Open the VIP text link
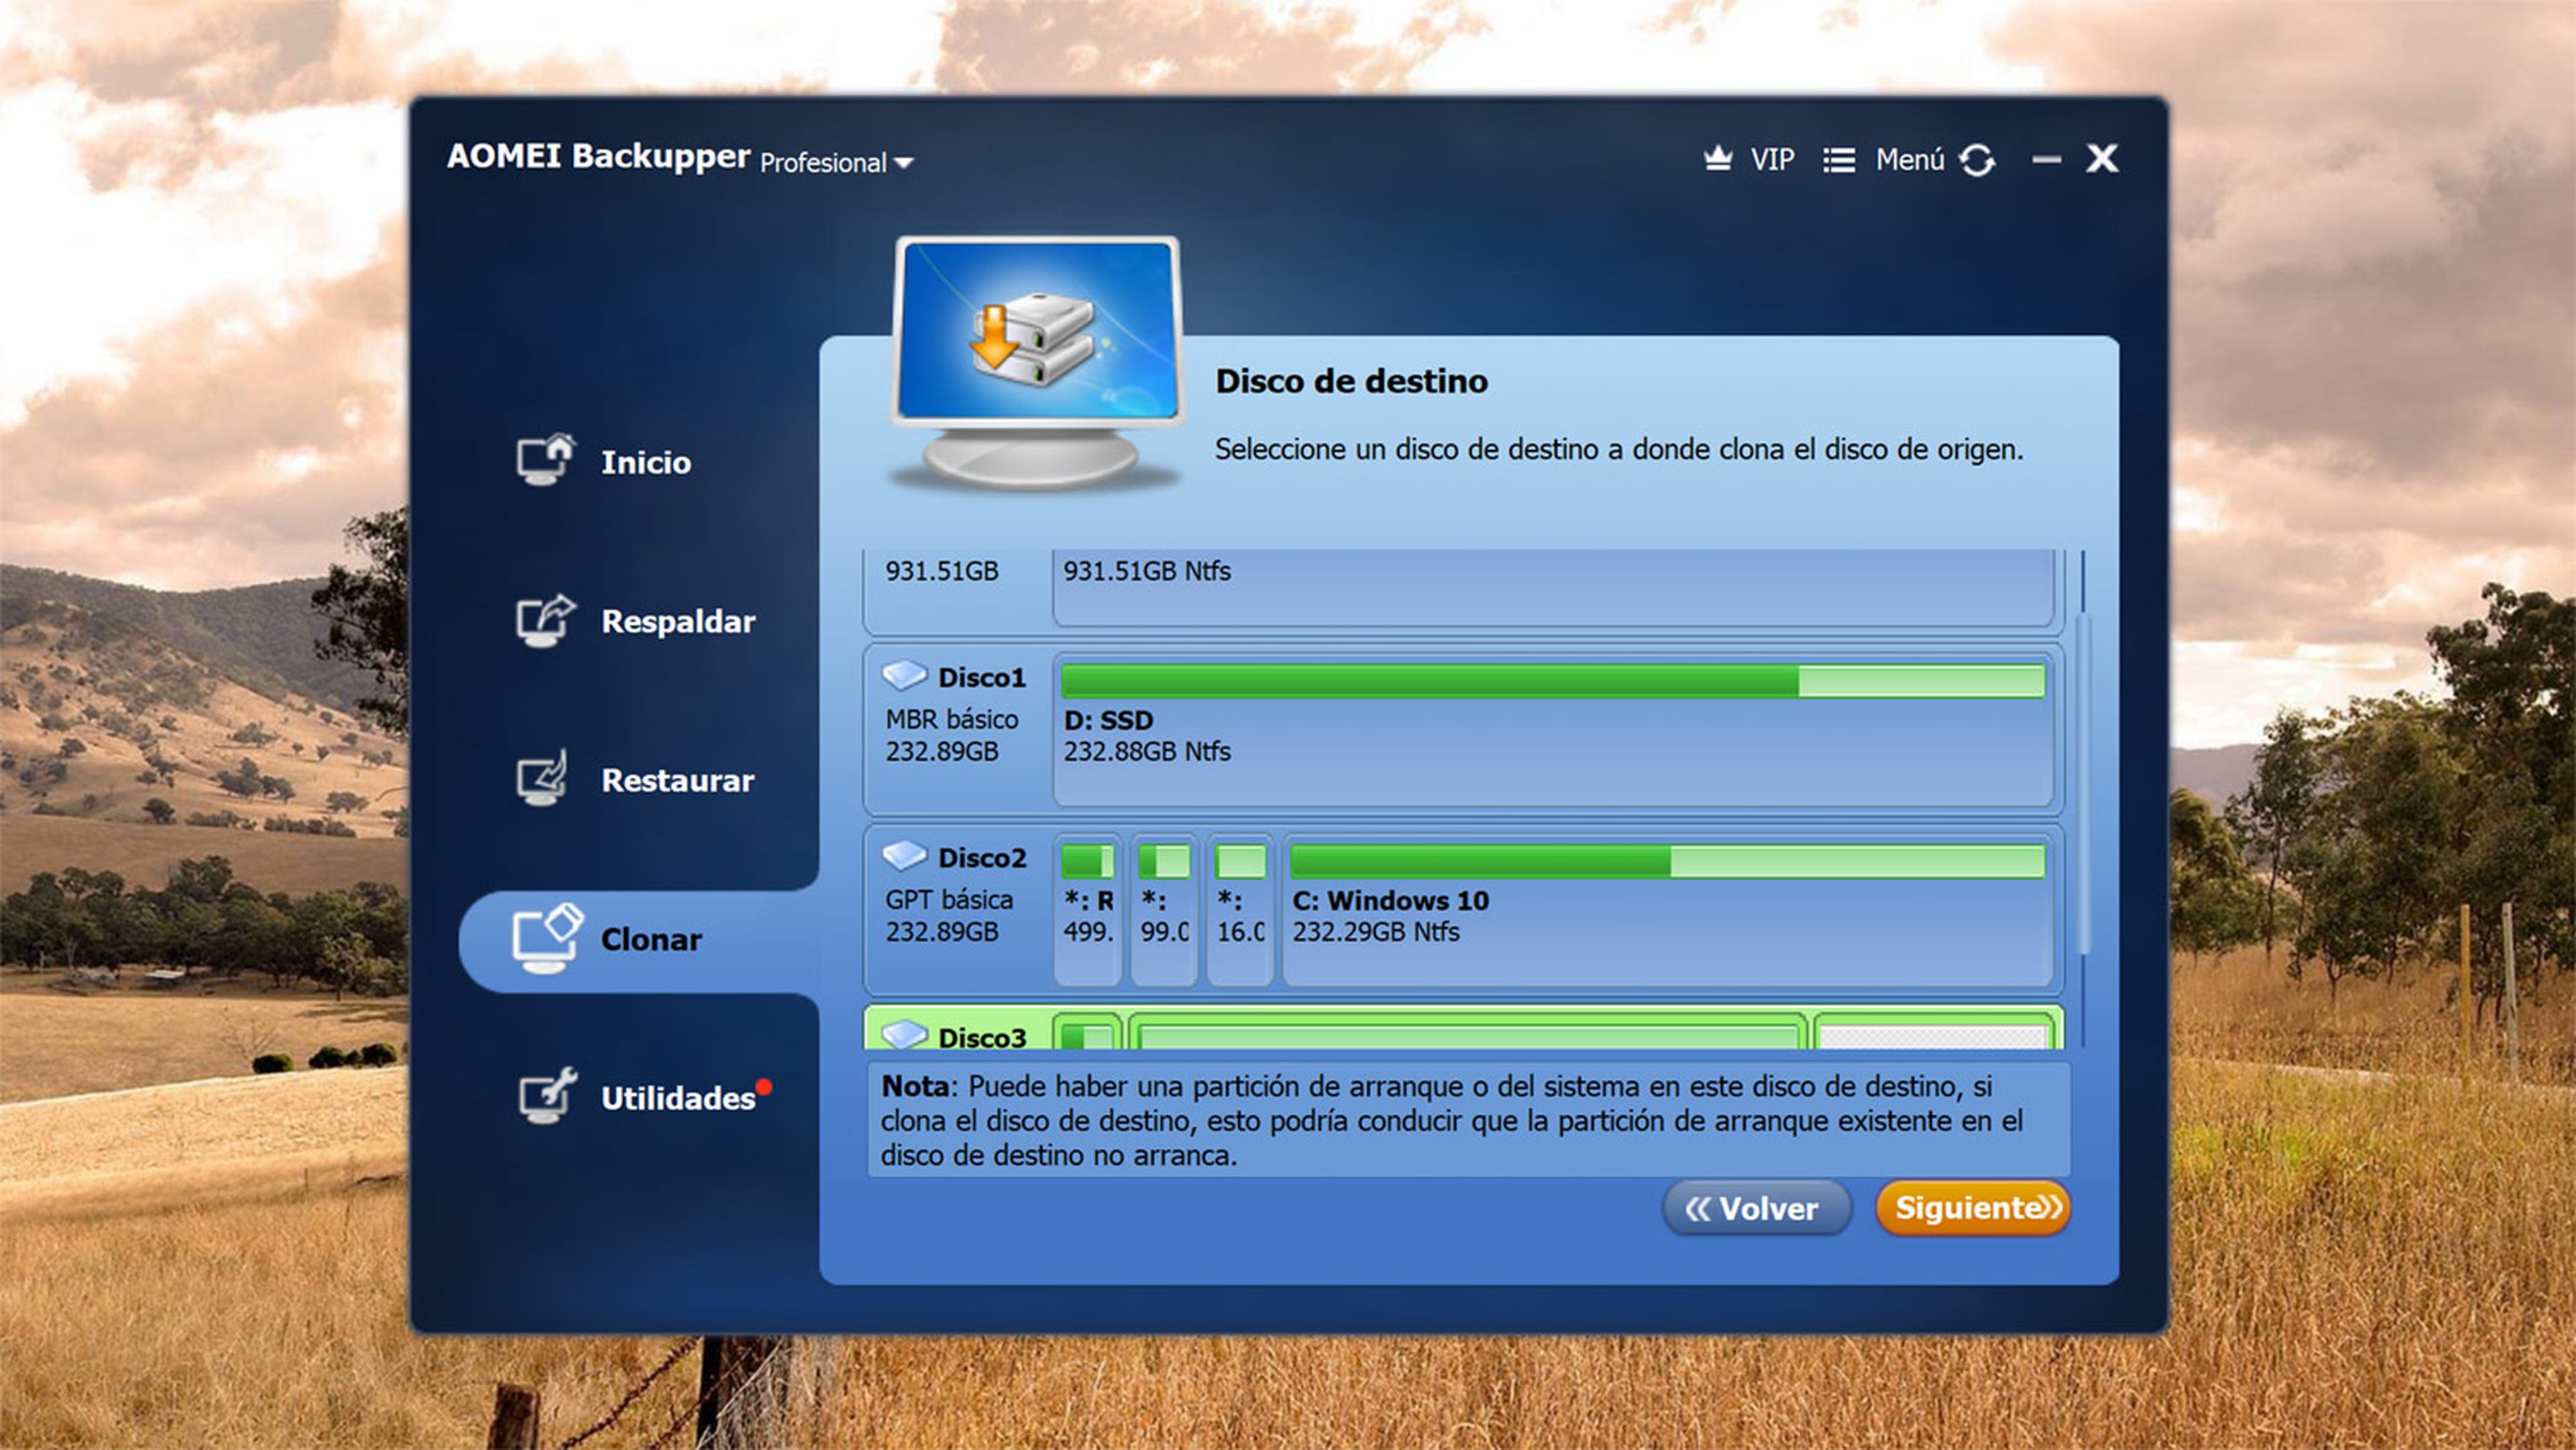Image resolution: width=2576 pixels, height=1450 pixels. pyautogui.click(x=1772, y=160)
